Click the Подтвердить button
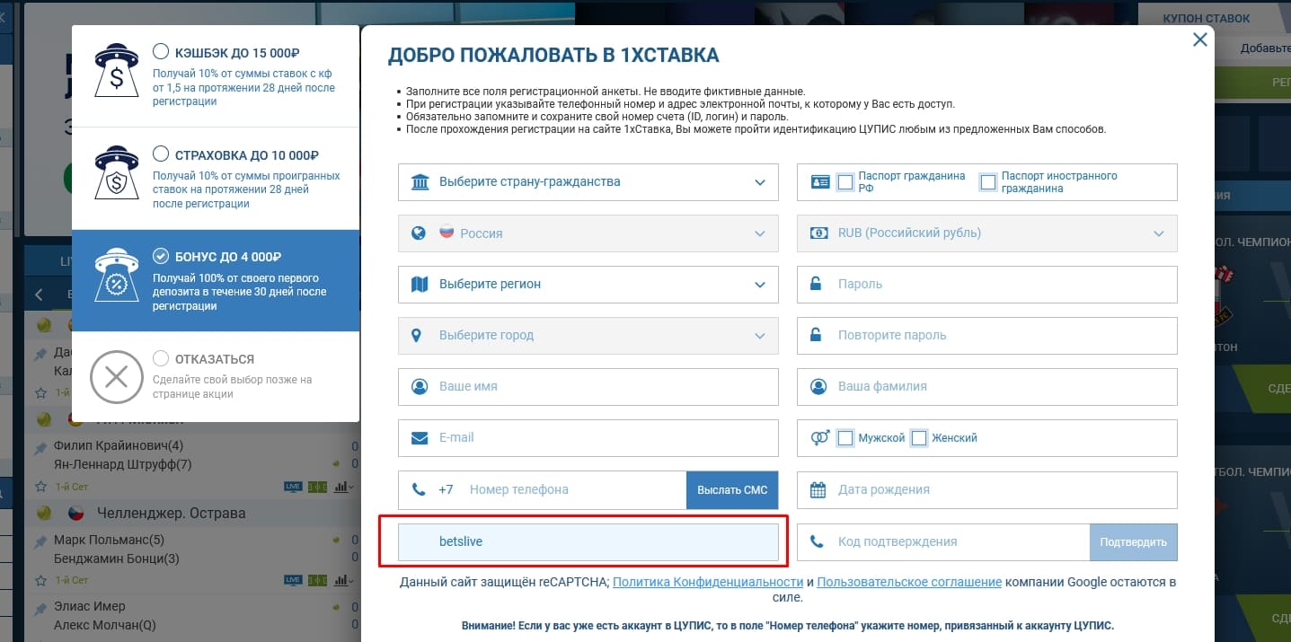Image resolution: width=1291 pixels, height=642 pixels. click(1133, 542)
